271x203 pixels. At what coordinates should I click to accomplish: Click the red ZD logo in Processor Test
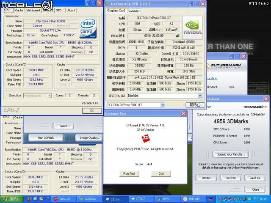(x=145, y=139)
